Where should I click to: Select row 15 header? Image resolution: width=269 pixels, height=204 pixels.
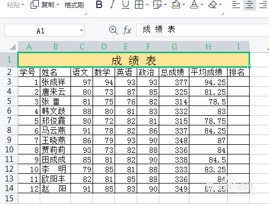pos(9,199)
